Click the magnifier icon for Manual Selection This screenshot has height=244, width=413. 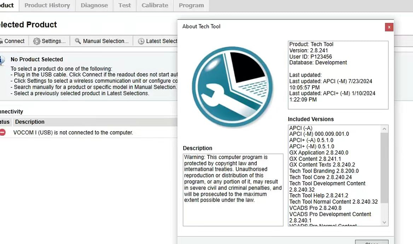coord(78,41)
